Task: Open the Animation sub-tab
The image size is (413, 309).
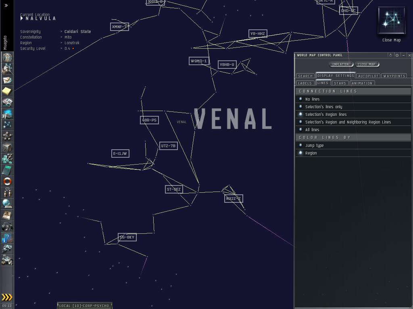Action: pyautogui.click(x=362, y=83)
